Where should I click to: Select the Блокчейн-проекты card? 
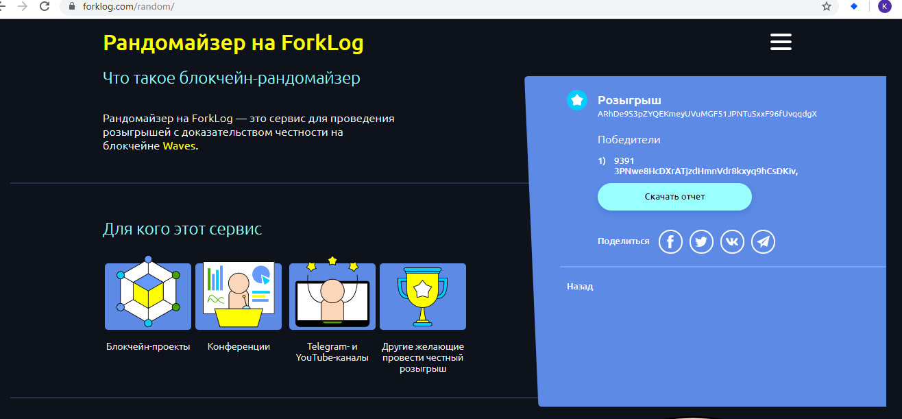click(x=147, y=296)
